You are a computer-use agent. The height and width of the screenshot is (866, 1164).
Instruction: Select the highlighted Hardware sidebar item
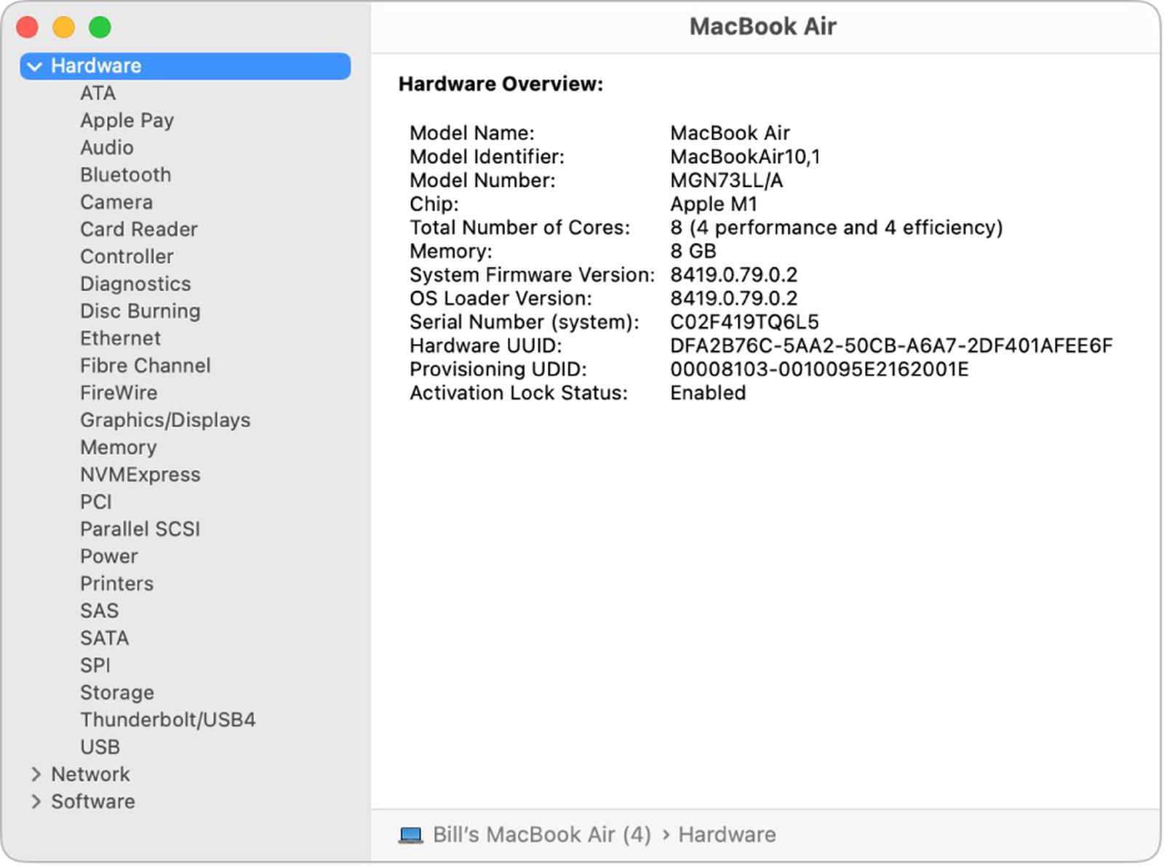tap(95, 65)
